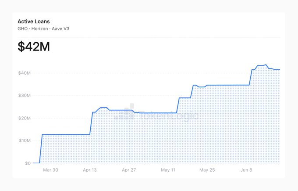Click the May 11 date label
The image size is (298, 191).
168,170
